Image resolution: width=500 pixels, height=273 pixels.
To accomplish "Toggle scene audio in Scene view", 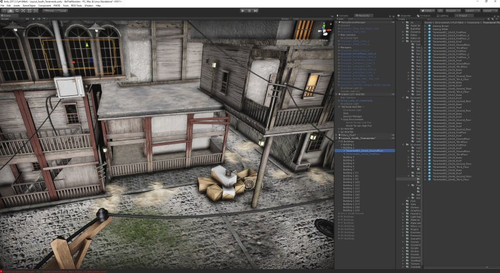I will point(39,19).
